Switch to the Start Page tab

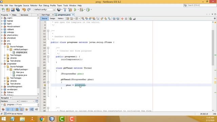coord(45,15)
